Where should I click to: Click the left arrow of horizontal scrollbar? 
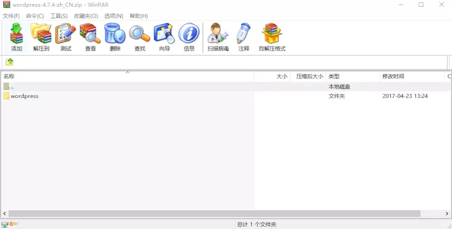(5, 214)
